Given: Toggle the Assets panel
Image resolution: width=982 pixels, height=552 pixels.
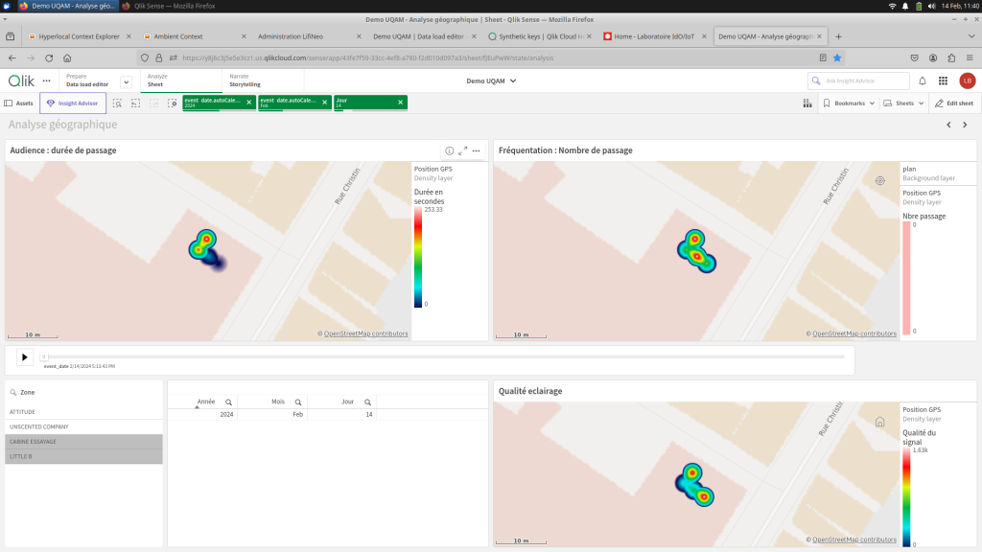Looking at the screenshot, I should [x=19, y=103].
